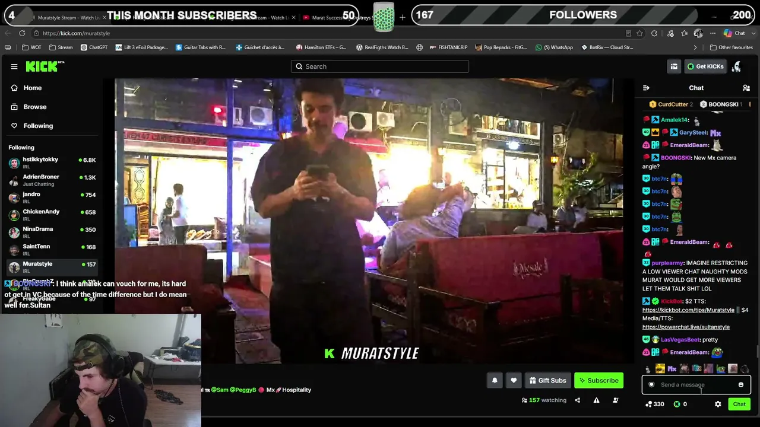Viewport: 760px width, 427px height.
Task: Click the green Subscribe button
Action: click(598, 381)
